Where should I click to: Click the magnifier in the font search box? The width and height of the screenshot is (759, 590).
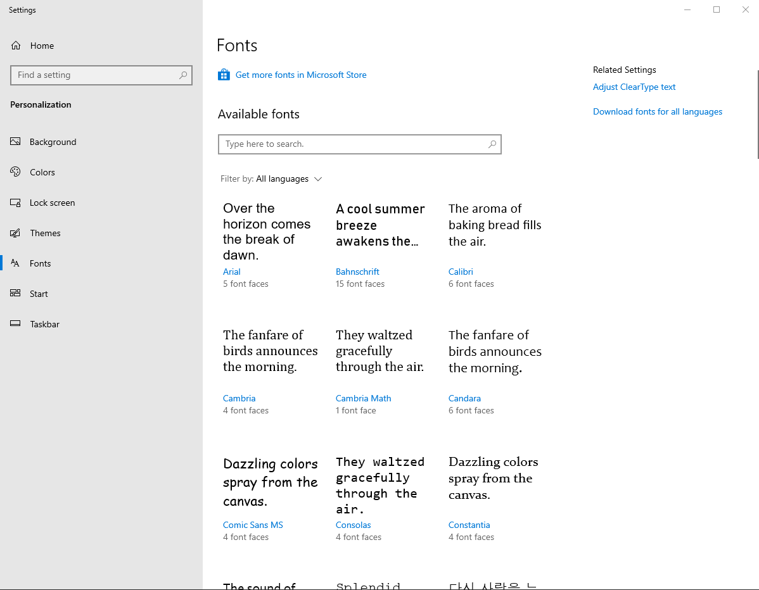coord(492,144)
